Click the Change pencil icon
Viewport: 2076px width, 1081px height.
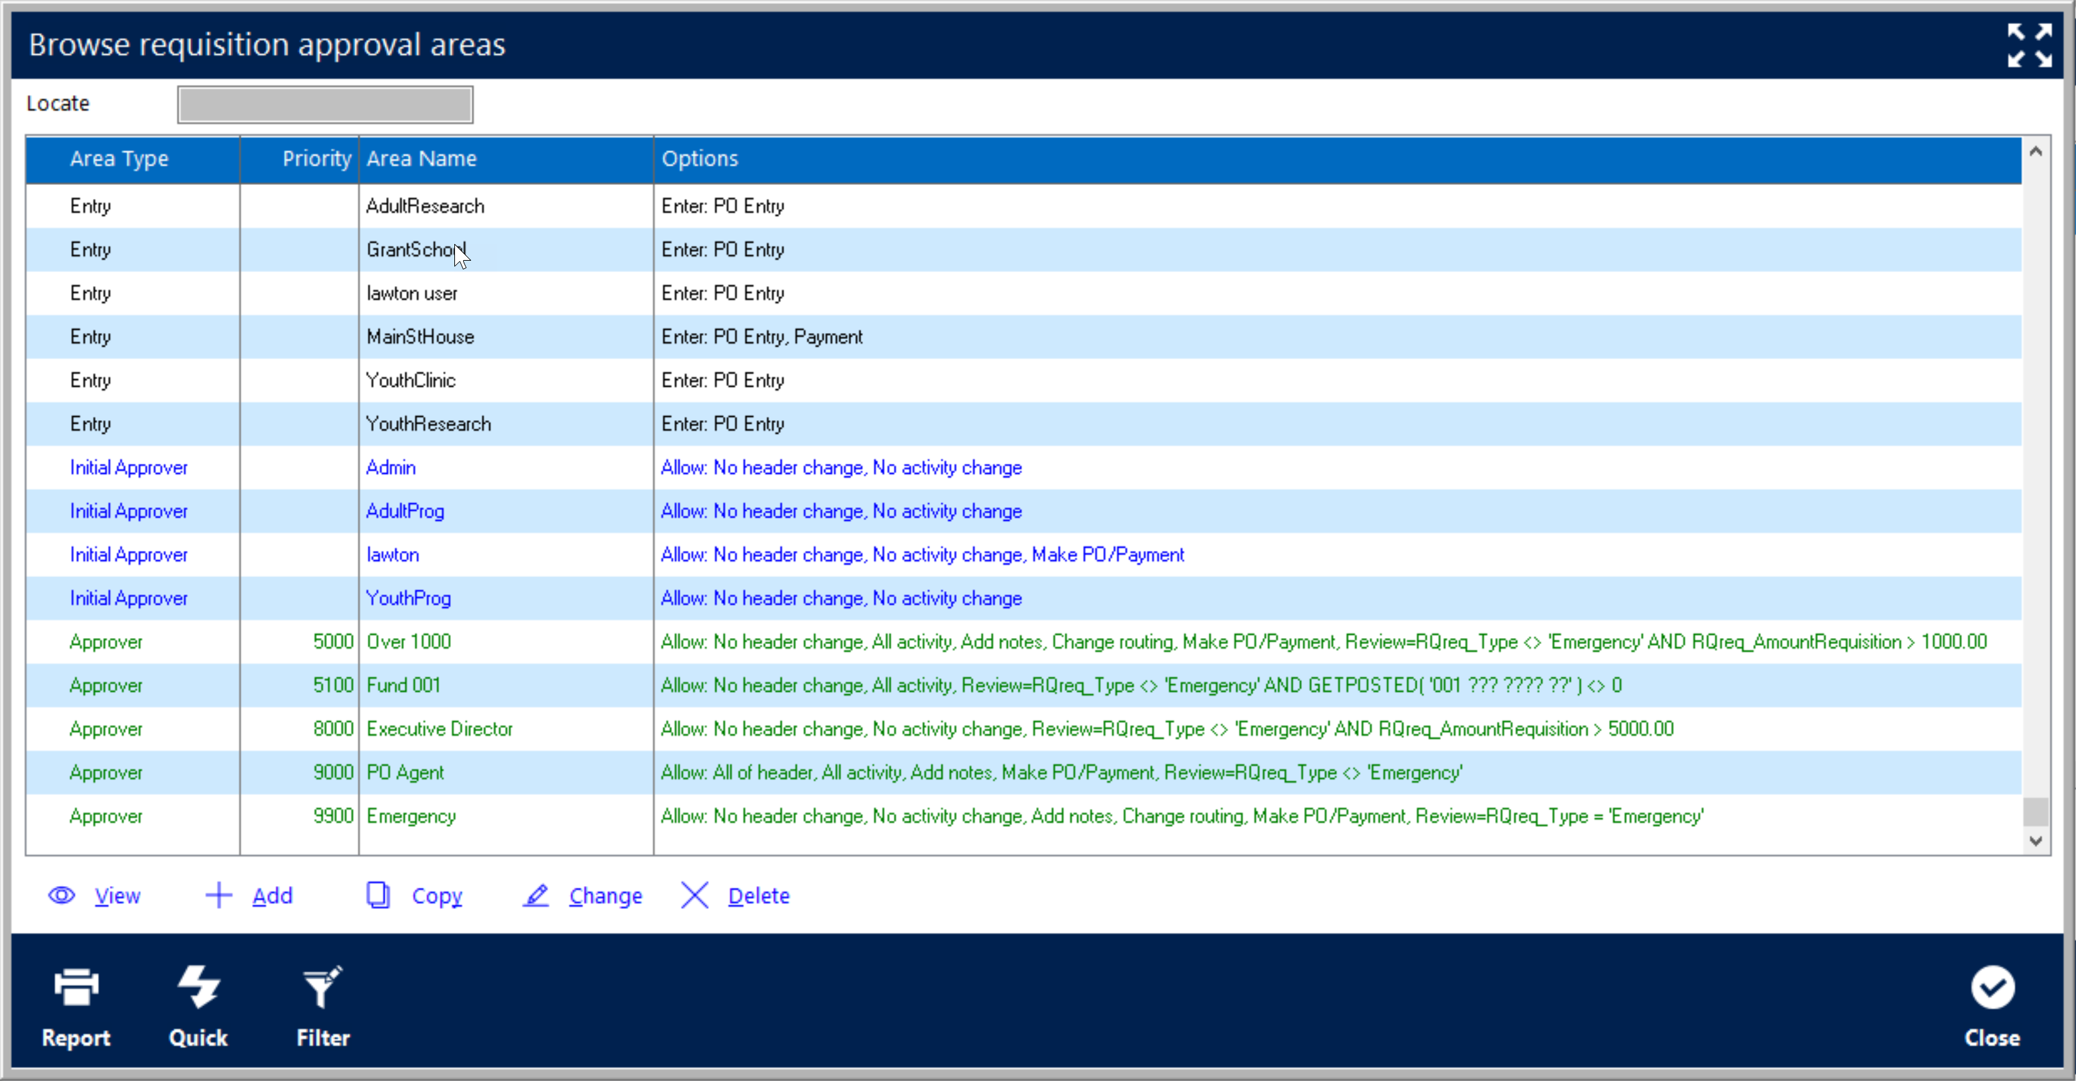coord(536,895)
